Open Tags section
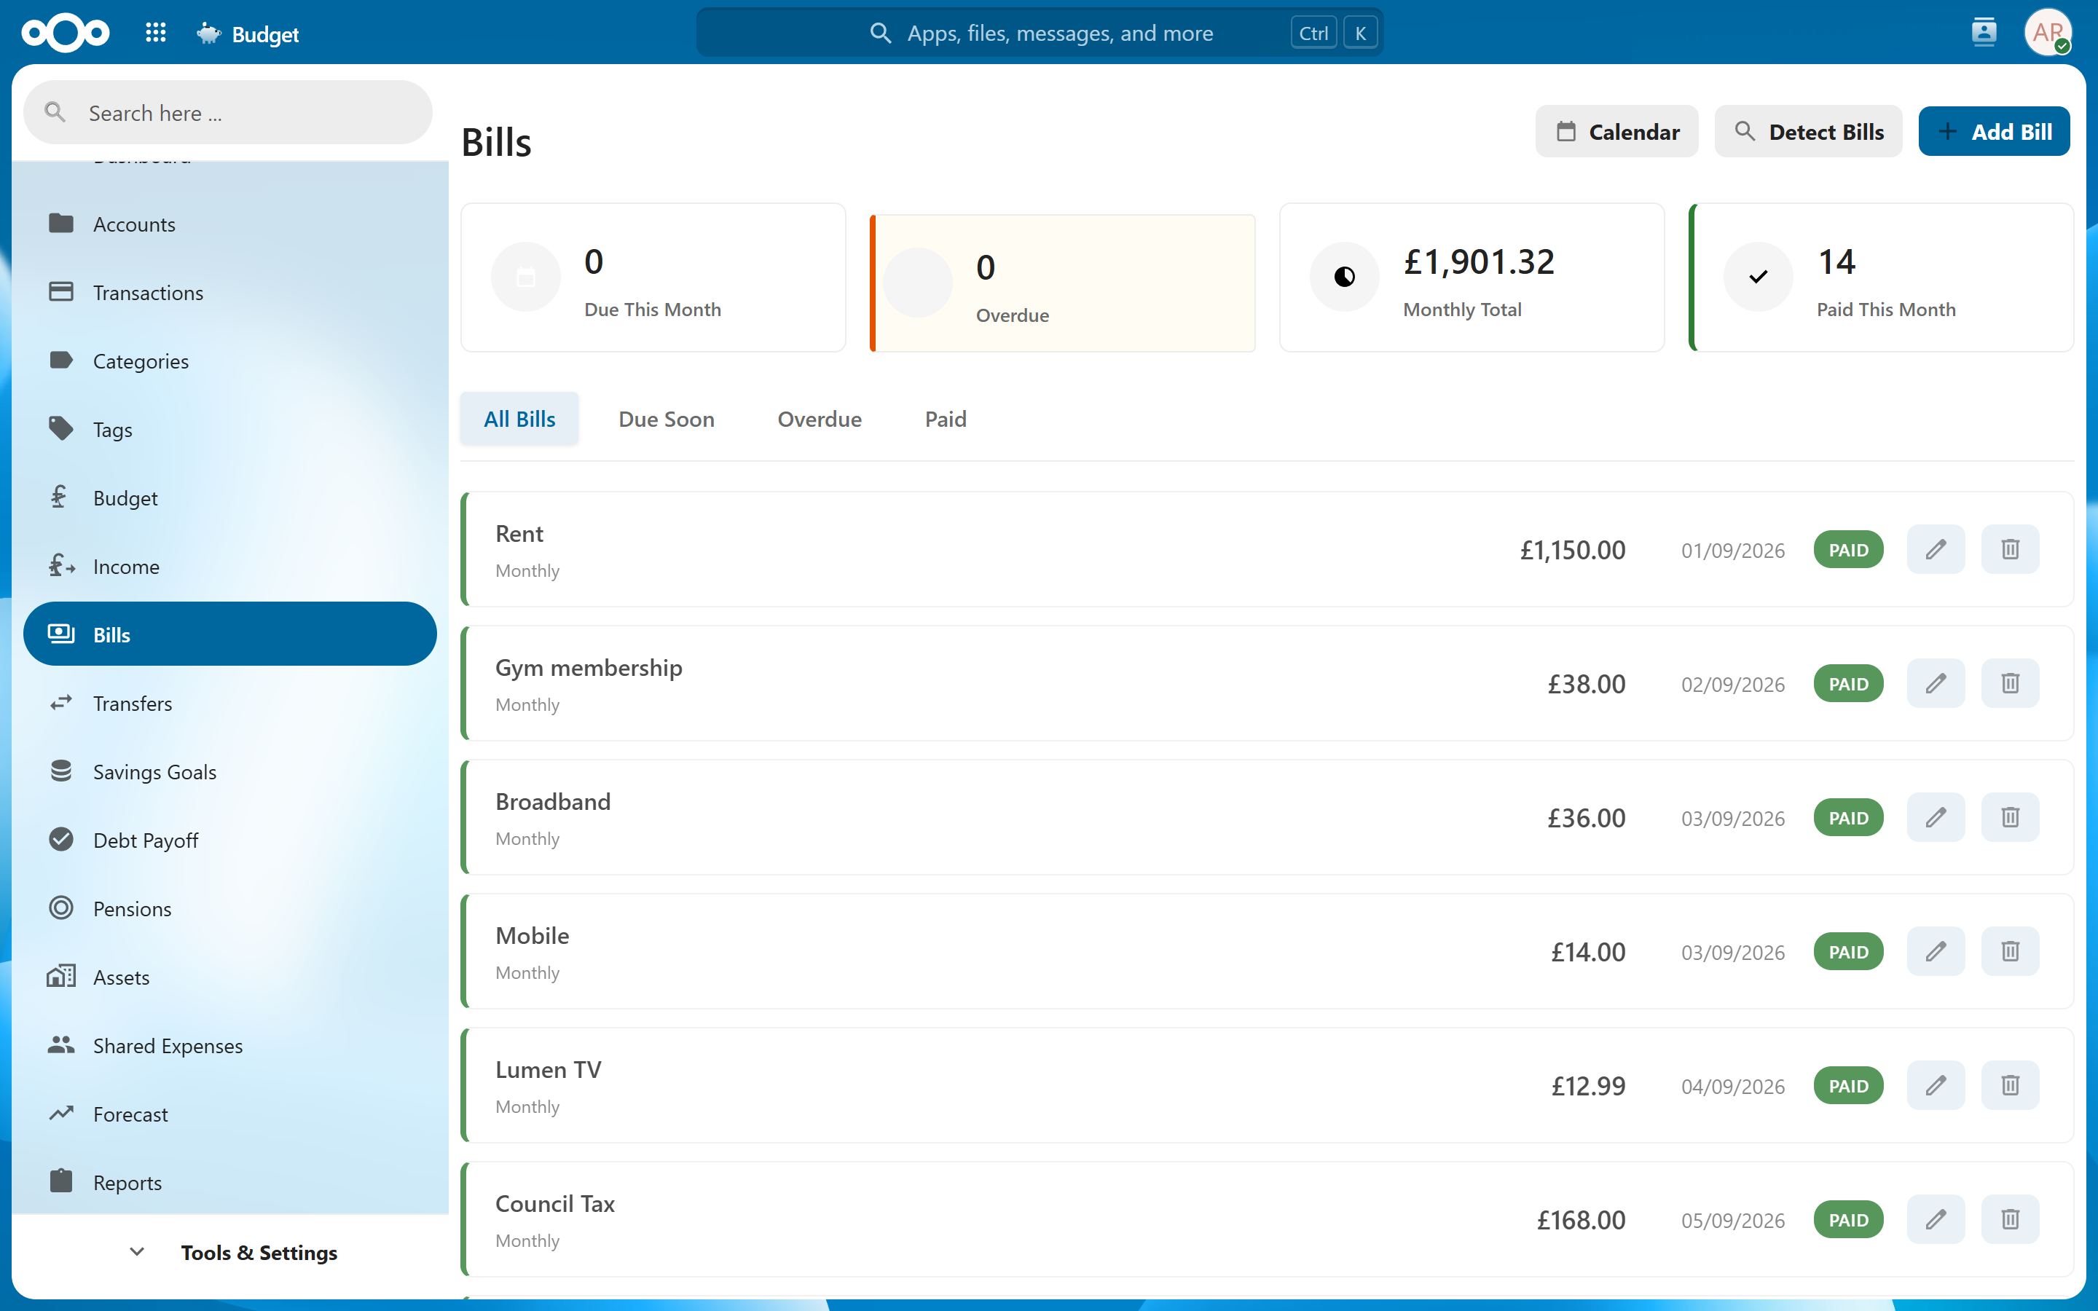This screenshot has height=1311, width=2098. click(229, 429)
